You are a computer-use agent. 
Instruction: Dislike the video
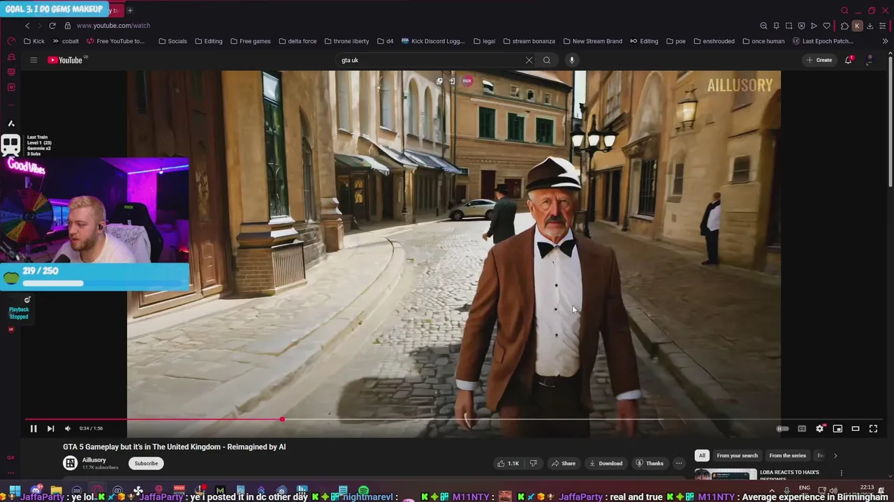tap(534, 463)
